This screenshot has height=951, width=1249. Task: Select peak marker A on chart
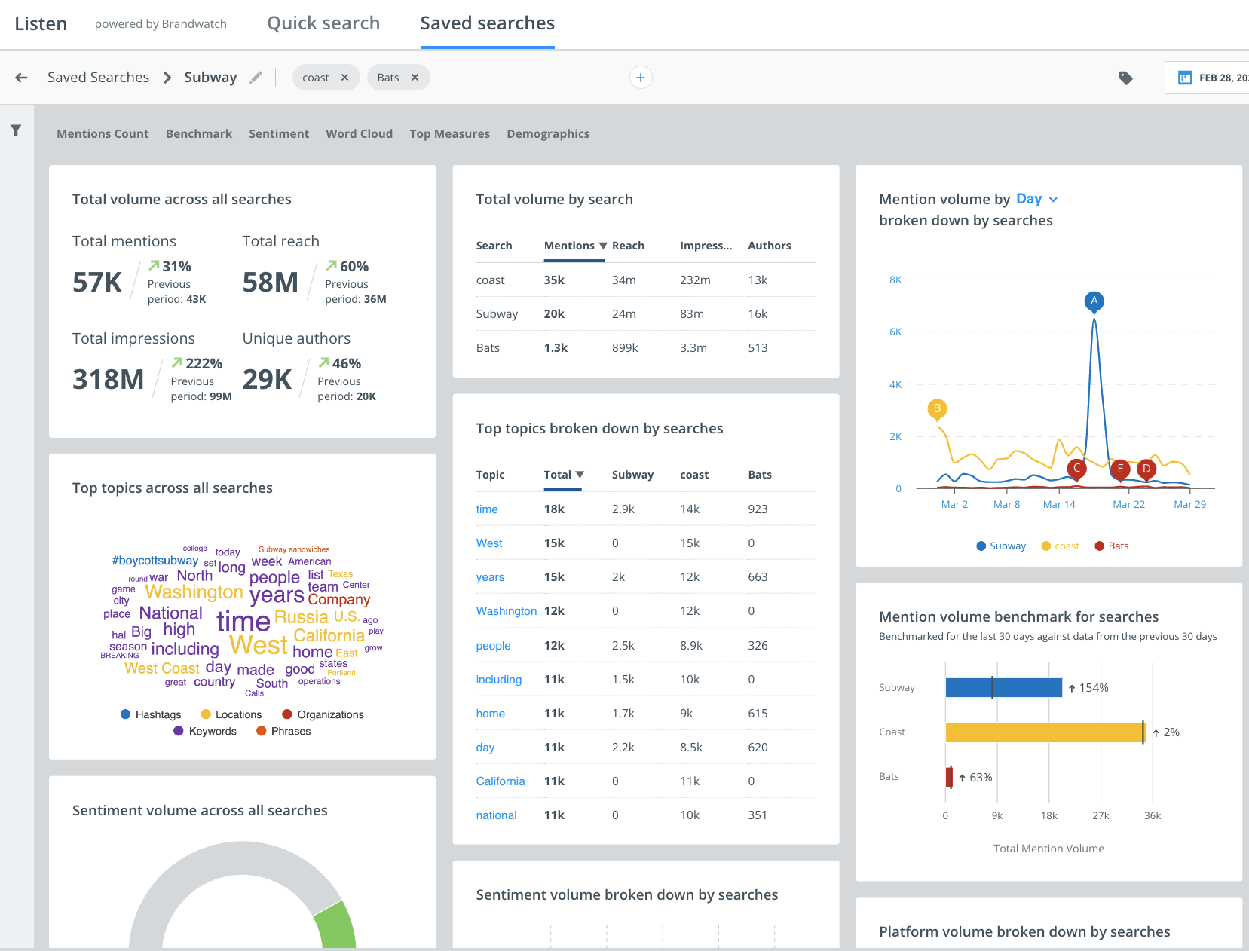coord(1094,301)
